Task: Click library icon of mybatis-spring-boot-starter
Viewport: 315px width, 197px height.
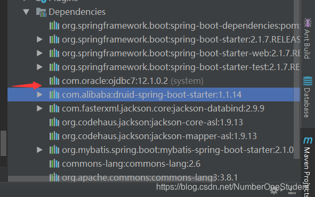Action: tap(54, 150)
